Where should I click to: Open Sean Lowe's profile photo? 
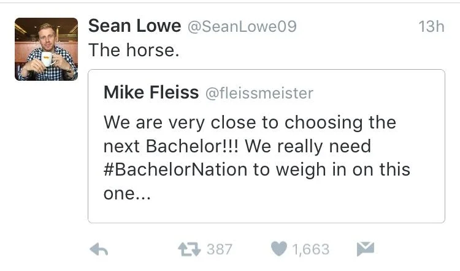46,50
